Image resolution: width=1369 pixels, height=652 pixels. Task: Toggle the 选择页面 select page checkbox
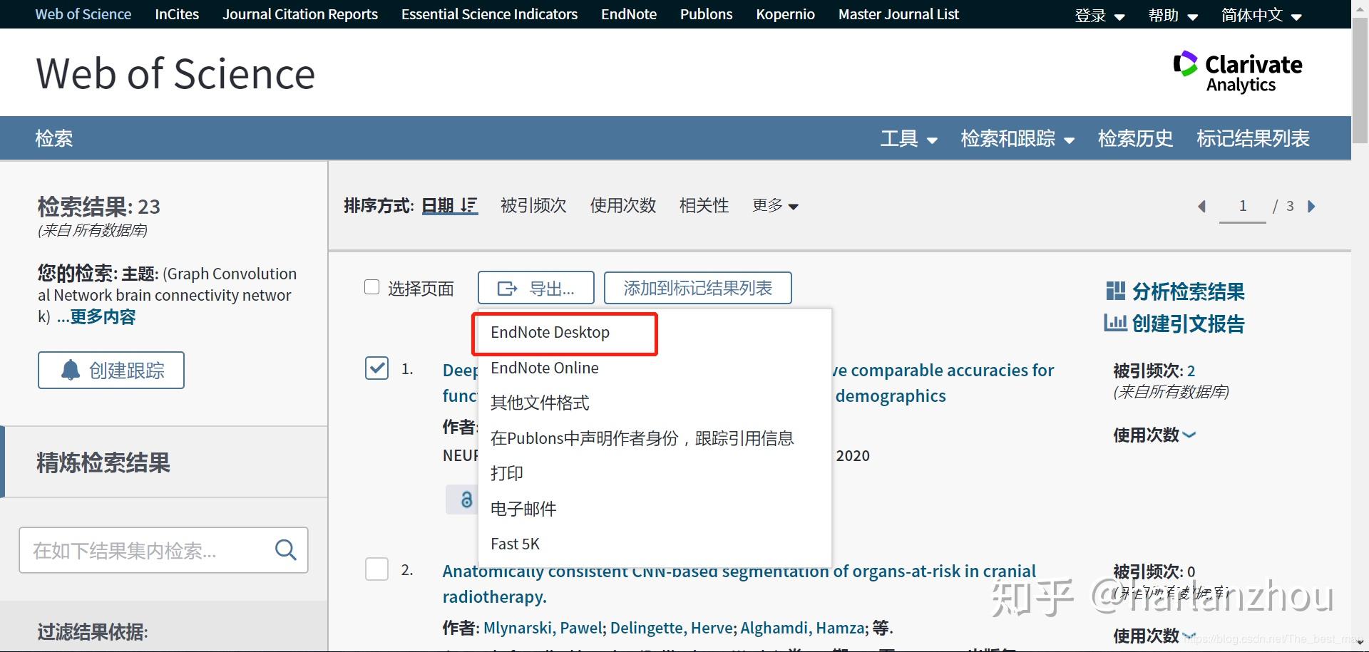pos(371,286)
